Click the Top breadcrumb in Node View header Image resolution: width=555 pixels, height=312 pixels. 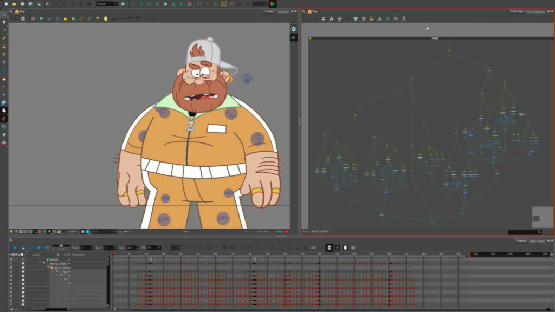[x=315, y=12]
